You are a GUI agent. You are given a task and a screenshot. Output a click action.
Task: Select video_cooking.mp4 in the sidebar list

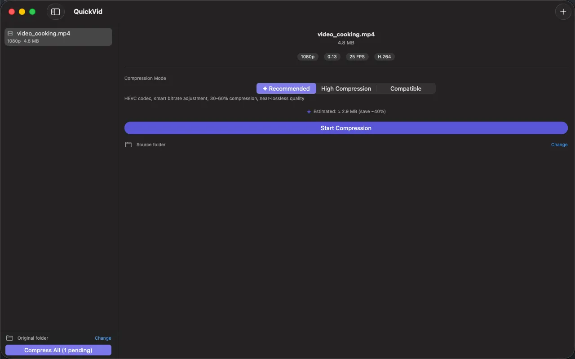pos(58,37)
